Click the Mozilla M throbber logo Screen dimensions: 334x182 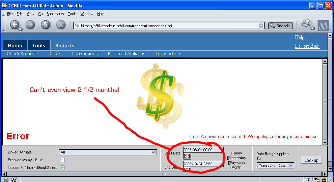point(323,26)
